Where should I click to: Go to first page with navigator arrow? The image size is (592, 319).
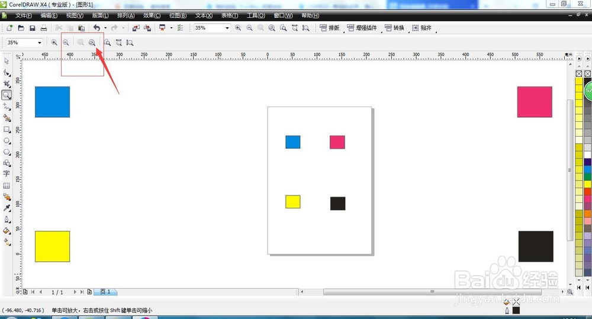pos(33,292)
